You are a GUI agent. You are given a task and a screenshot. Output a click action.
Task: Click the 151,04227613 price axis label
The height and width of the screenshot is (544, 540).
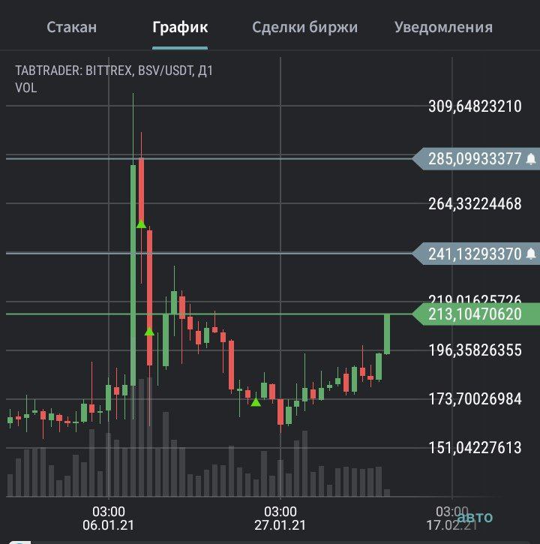(475, 447)
